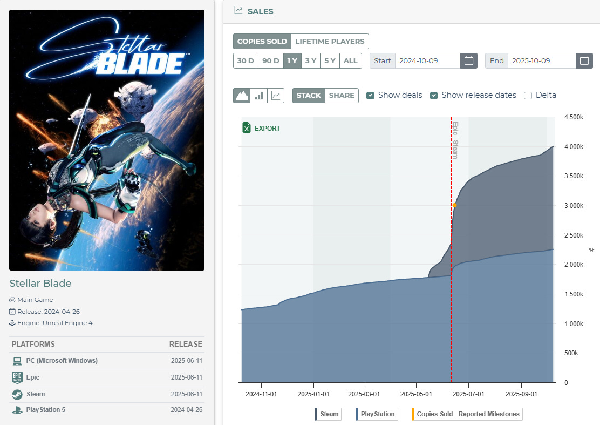Click the End date input field
600x425 pixels.
pos(541,61)
